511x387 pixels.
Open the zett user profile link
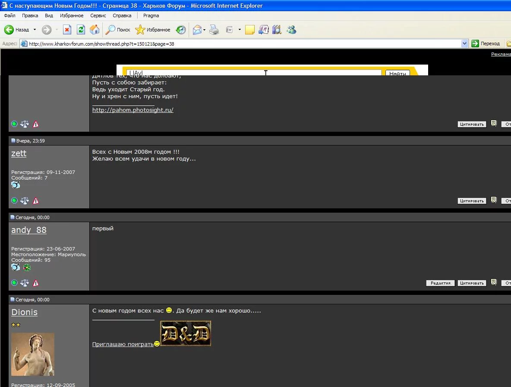[x=19, y=153]
